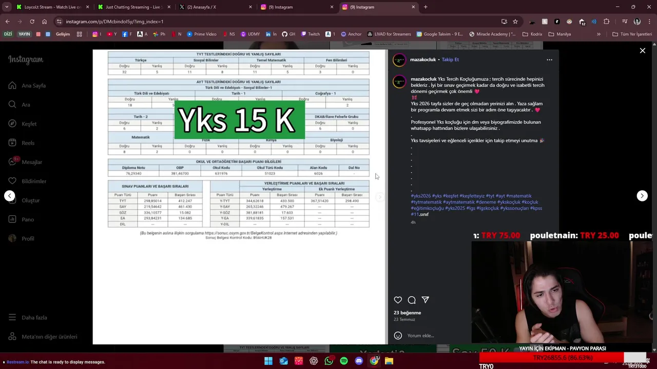Image resolution: width=657 pixels, height=369 pixels.
Task: Open comment bubble icon on post
Action: tap(412, 300)
